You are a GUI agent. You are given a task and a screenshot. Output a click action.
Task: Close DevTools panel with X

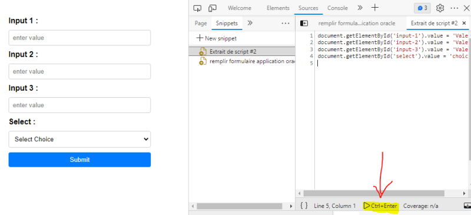[466, 8]
